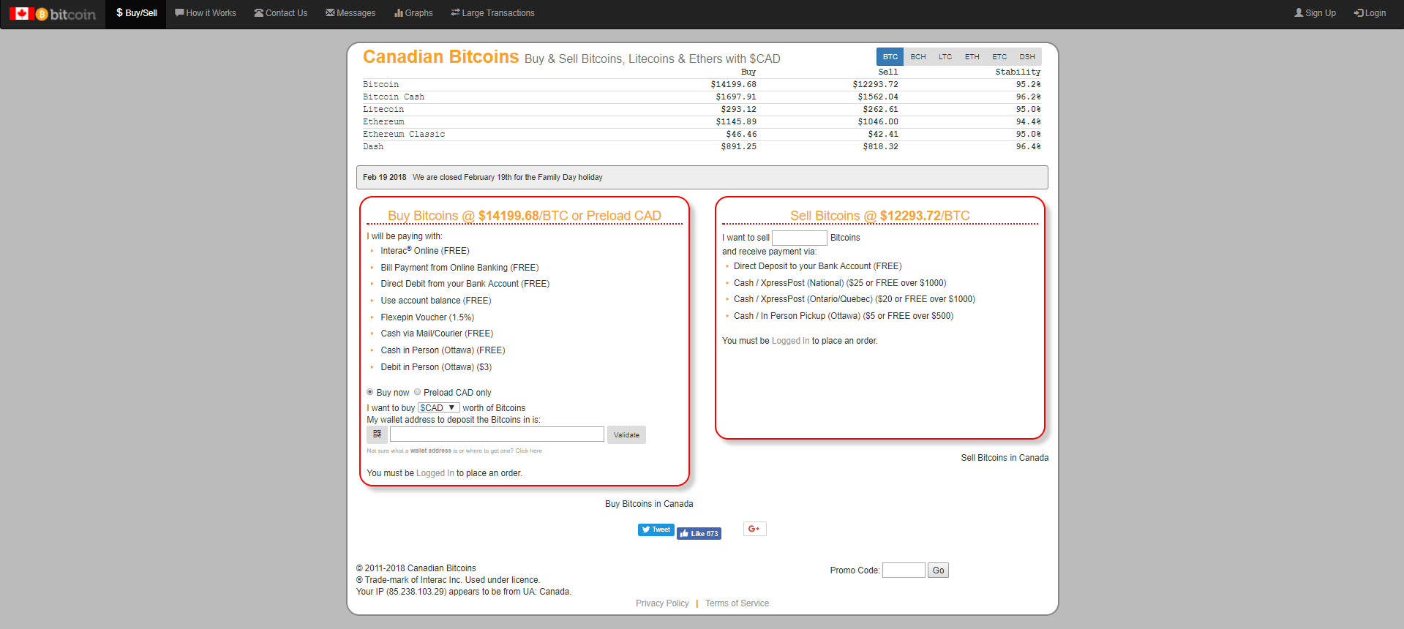Click the wallet address input field
Viewport: 1404px width, 629px height.
497,434
